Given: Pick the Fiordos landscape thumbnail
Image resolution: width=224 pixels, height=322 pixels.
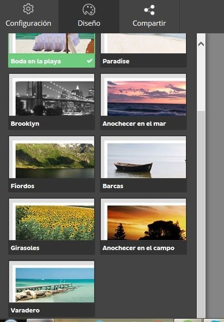Looking at the screenshot, I should pos(51,157).
